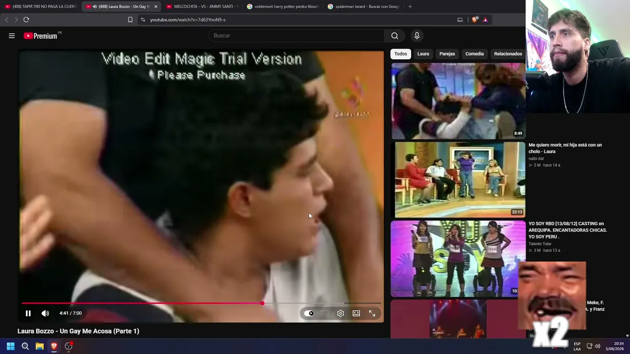Select the Parejas filter chip

447,54
